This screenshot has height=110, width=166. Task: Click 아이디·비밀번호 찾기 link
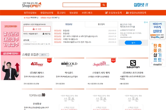pos(31,34)
